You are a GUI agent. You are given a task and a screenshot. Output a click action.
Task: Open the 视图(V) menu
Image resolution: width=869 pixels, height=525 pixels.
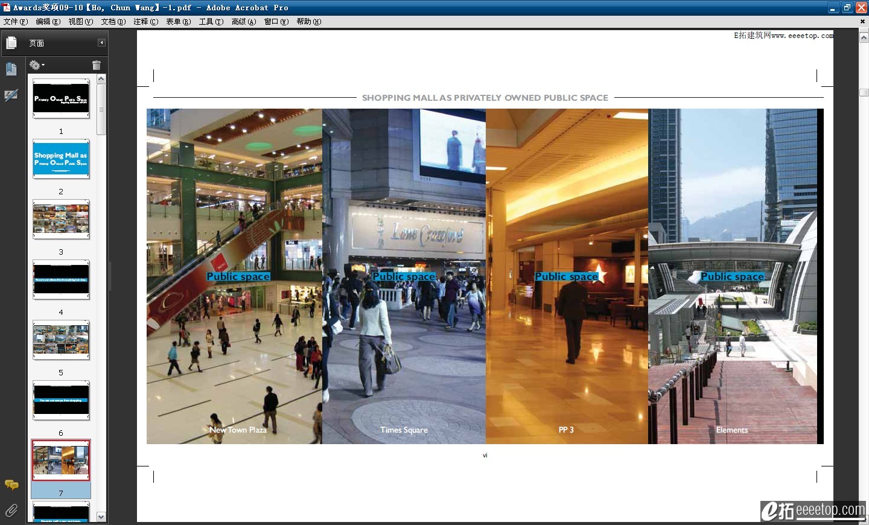81,22
